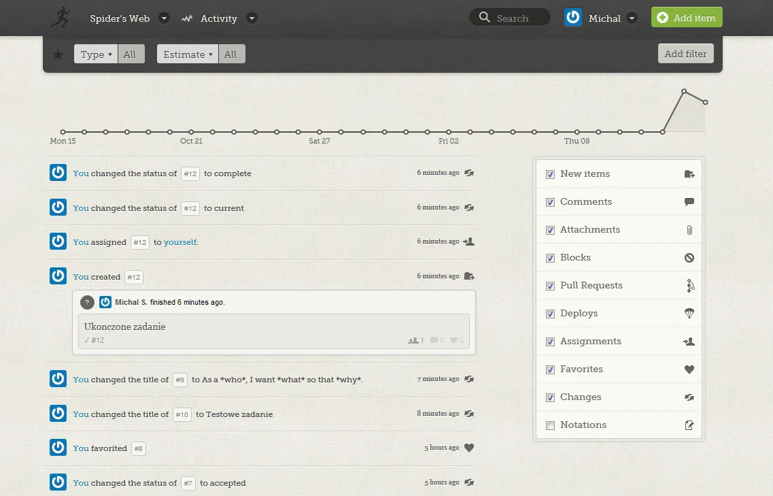Toggle the Changes checkbox
Viewport: 773px width, 496px height.
coord(550,397)
